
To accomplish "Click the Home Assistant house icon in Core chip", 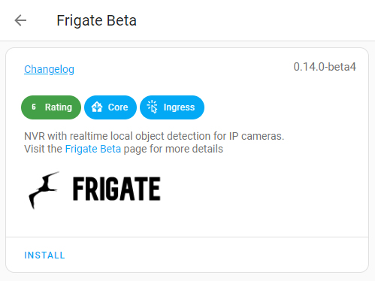I will pos(97,107).
